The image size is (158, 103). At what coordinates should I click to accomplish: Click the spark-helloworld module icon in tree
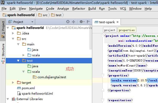click(x=14, y=28)
